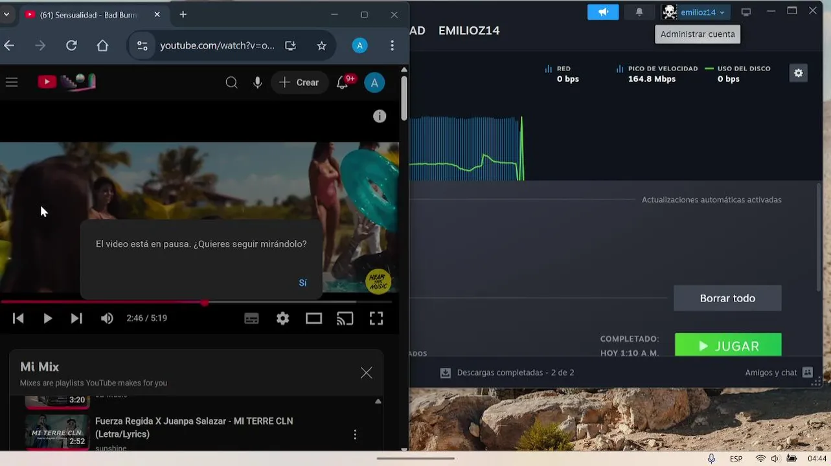The image size is (831, 466).
Task: Toggle subtitles on the video
Action: point(251,318)
